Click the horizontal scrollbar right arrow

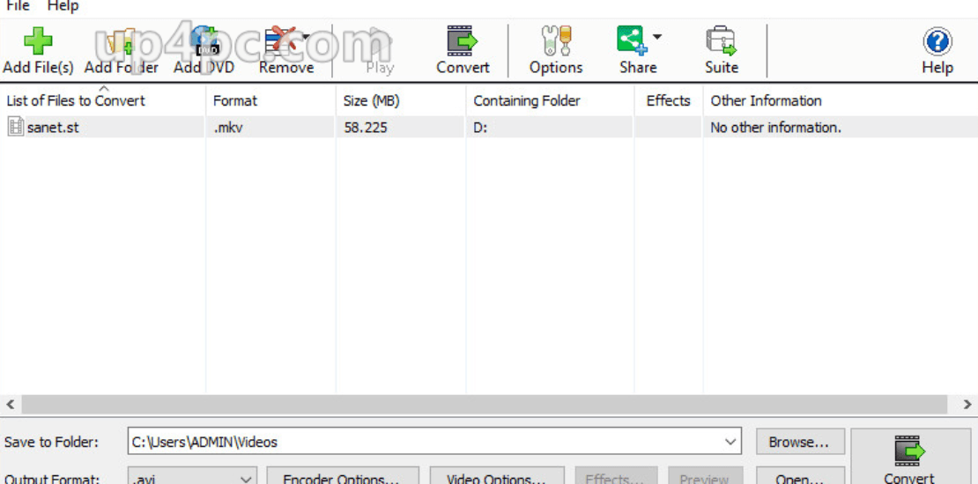(x=968, y=404)
